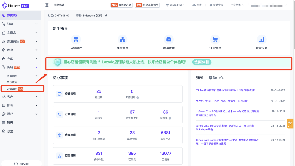Open the TikTok商品管理 notification link
This screenshot has height=166, width=295.
tap(225, 90)
